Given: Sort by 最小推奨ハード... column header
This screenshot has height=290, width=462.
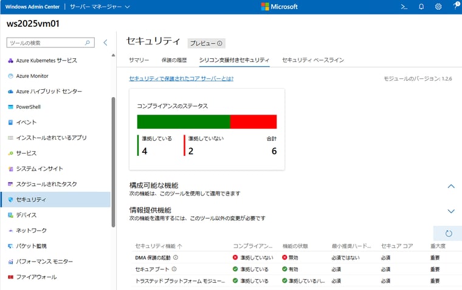Looking at the screenshot, I should (351, 246).
